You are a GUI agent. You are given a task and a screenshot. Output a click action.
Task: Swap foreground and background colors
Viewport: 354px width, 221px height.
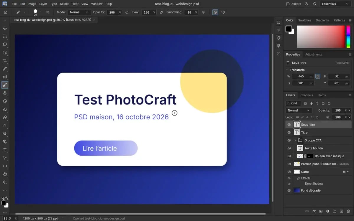coord(7,198)
